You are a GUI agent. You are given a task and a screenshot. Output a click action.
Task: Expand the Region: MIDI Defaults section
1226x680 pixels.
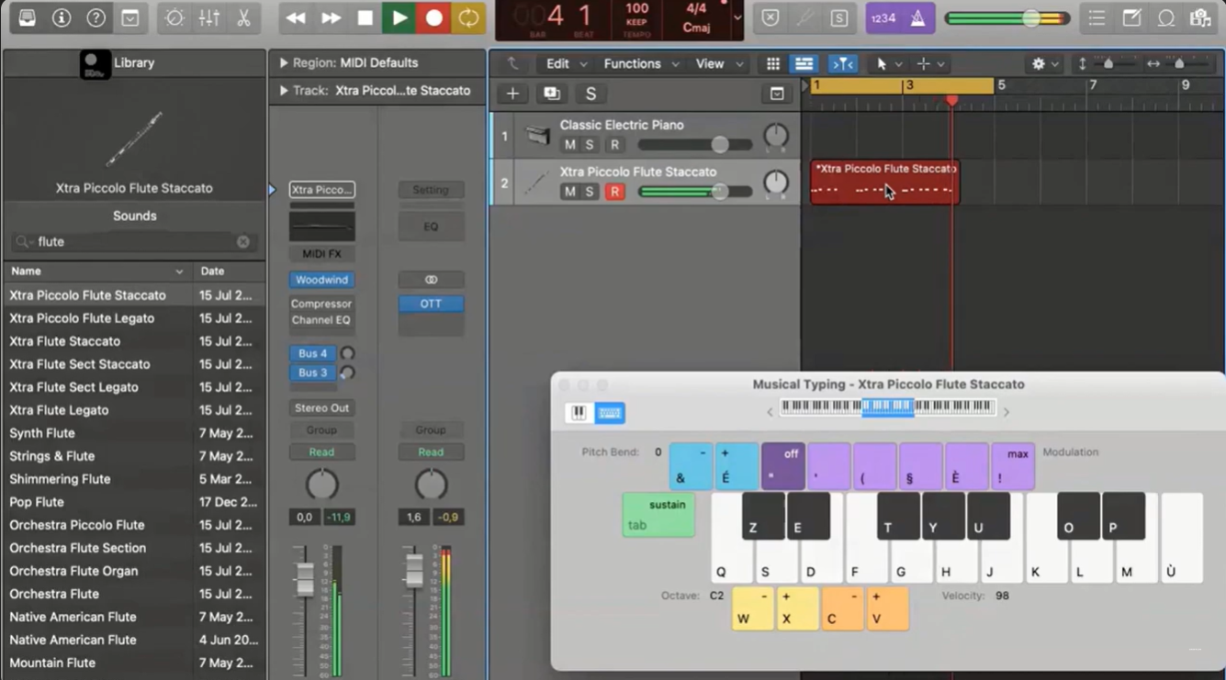click(x=284, y=63)
